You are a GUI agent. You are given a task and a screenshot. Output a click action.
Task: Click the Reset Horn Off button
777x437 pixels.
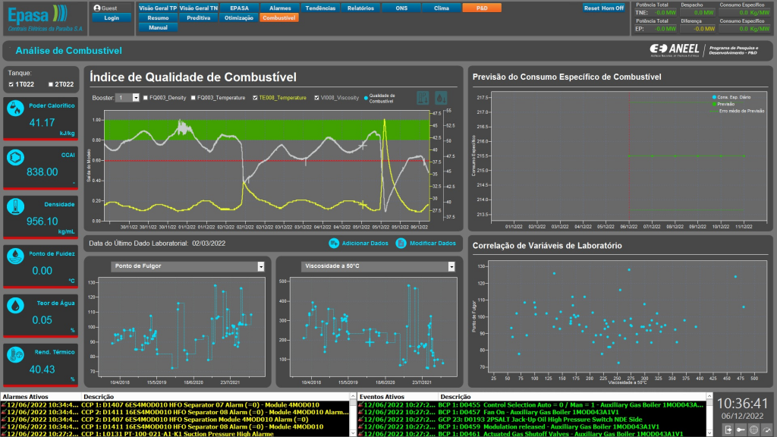pyautogui.click(x=604, y=8)
